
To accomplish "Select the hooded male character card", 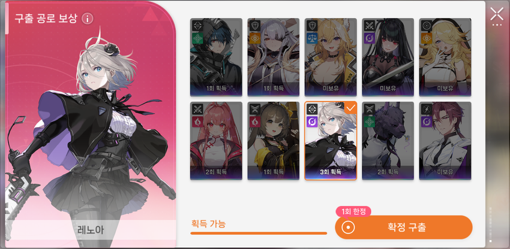I will tap(216, 57).
